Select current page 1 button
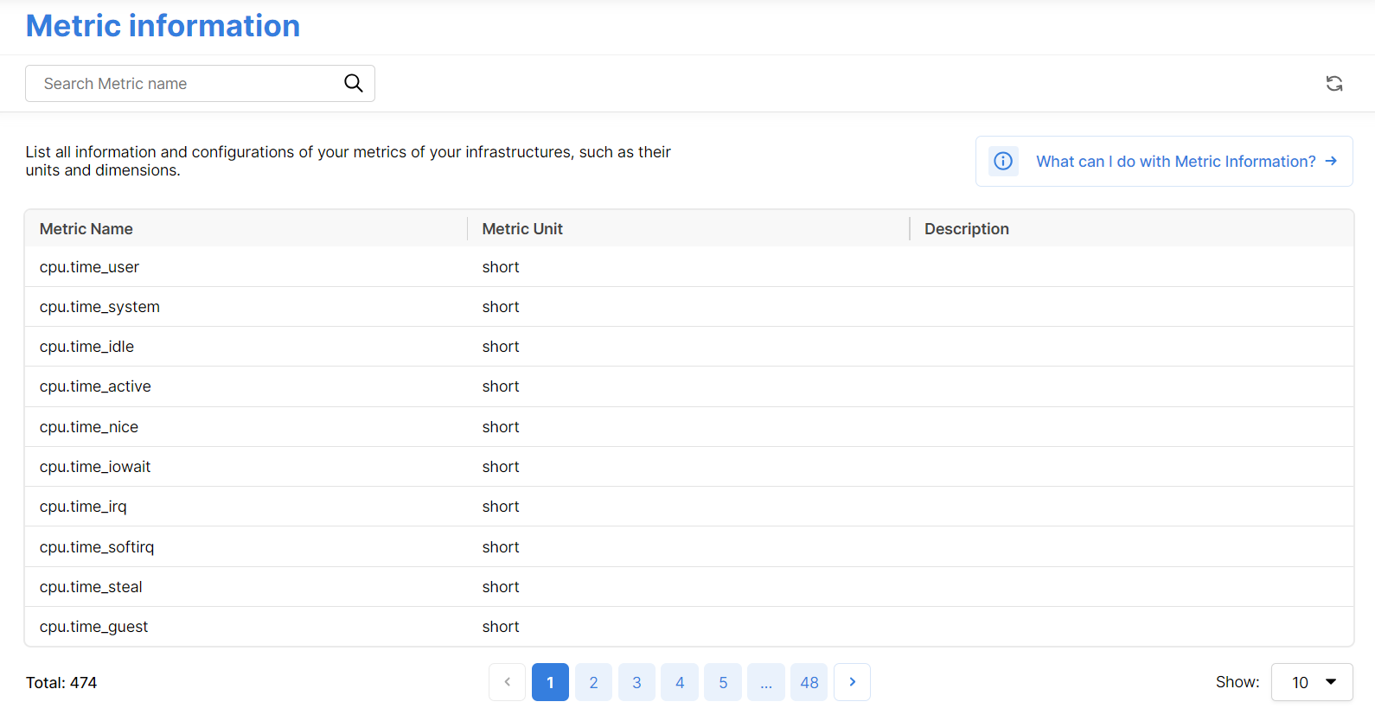 (x=550, y=682)
